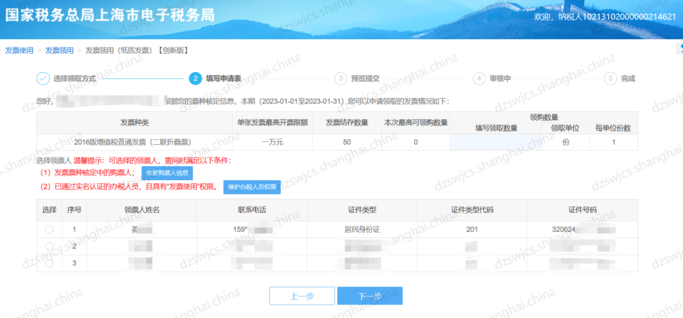Viewport: 683px width, 318px height.
Task: Click the 完成 step label
Action: [x=628, y=79]
